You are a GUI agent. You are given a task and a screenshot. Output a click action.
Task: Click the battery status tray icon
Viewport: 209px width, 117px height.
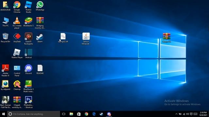pos(180,114)
